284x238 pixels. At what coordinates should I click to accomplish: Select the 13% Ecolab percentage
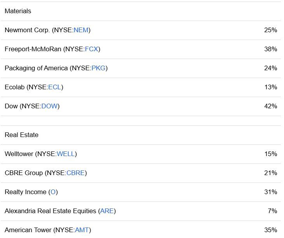pyautogui.click(x=270, y=87)
